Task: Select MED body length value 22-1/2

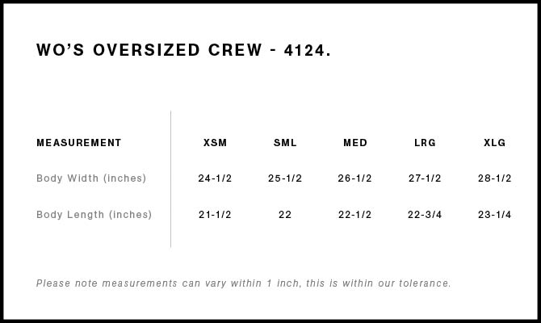Action: pos(355,215)
